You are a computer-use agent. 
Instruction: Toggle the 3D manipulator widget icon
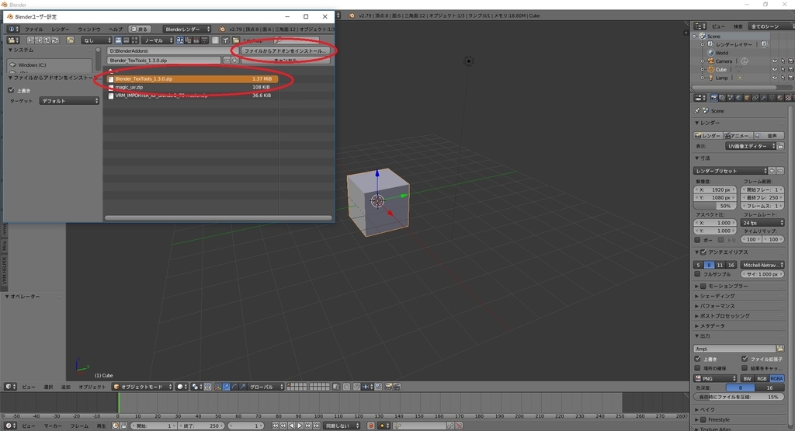(x=218, y=387)
